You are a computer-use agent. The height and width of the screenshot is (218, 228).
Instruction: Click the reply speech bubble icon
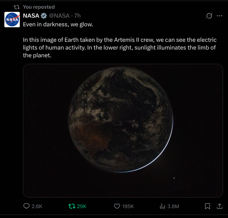coord(27,206)
